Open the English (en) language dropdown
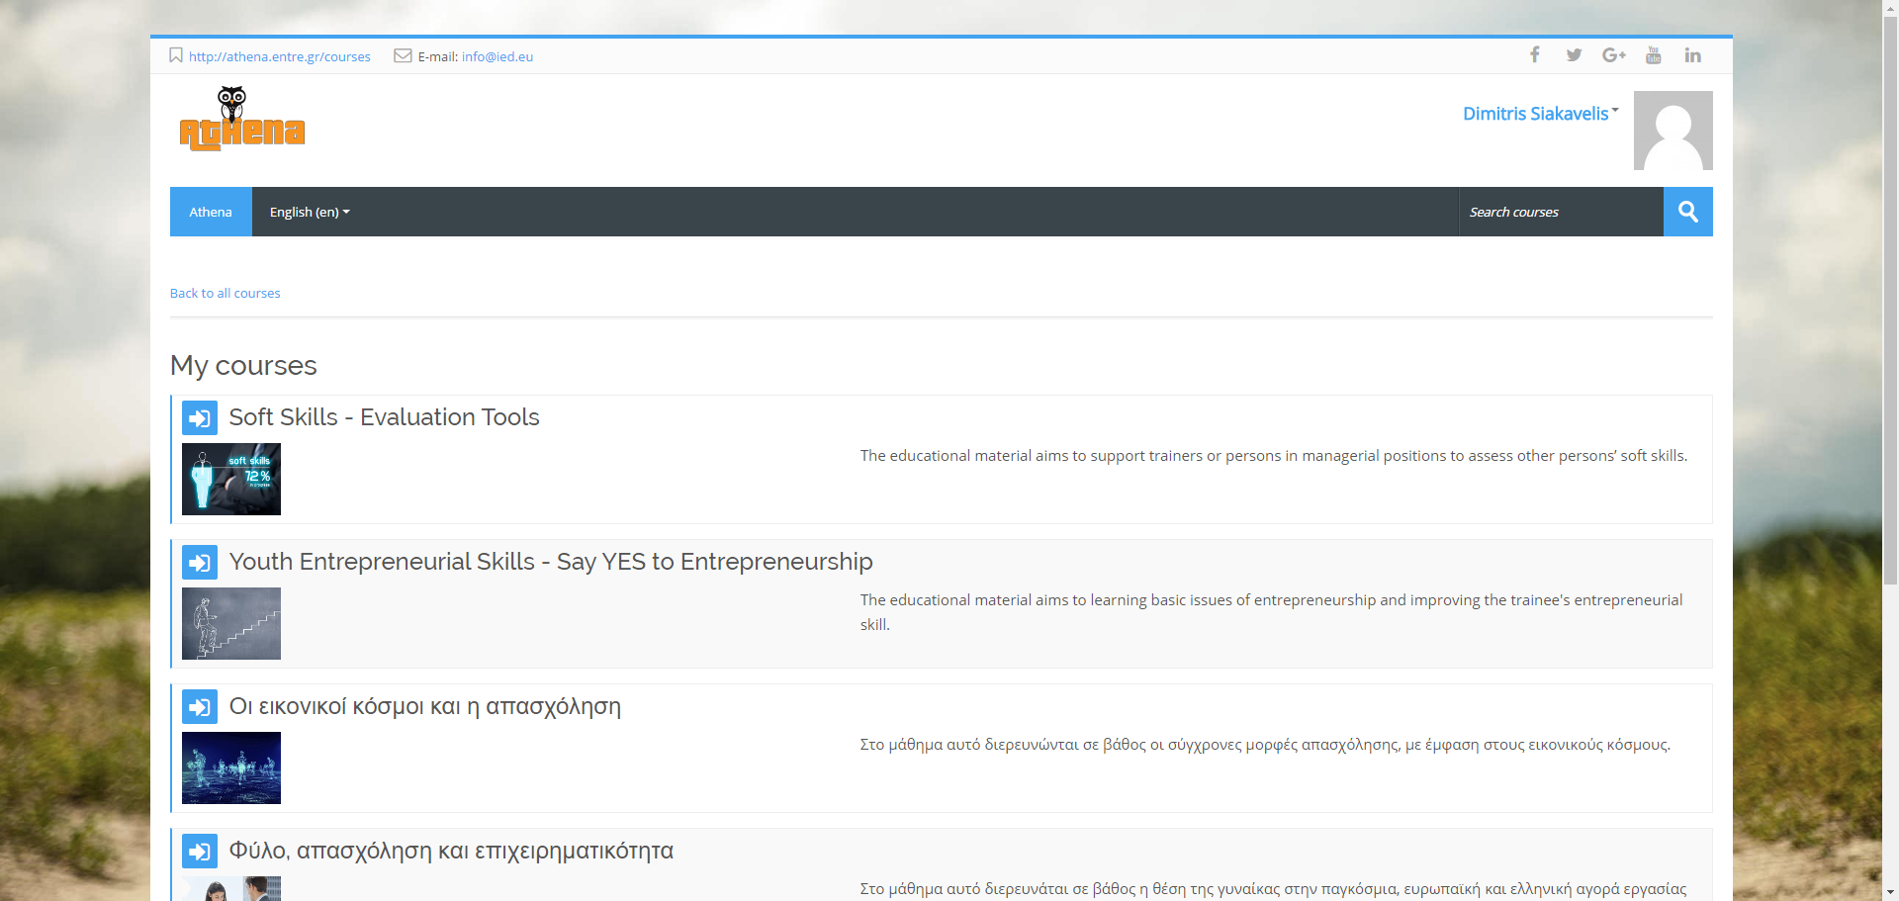Image resolution: width=1899 pixels, height=901 pixels. 310,212
